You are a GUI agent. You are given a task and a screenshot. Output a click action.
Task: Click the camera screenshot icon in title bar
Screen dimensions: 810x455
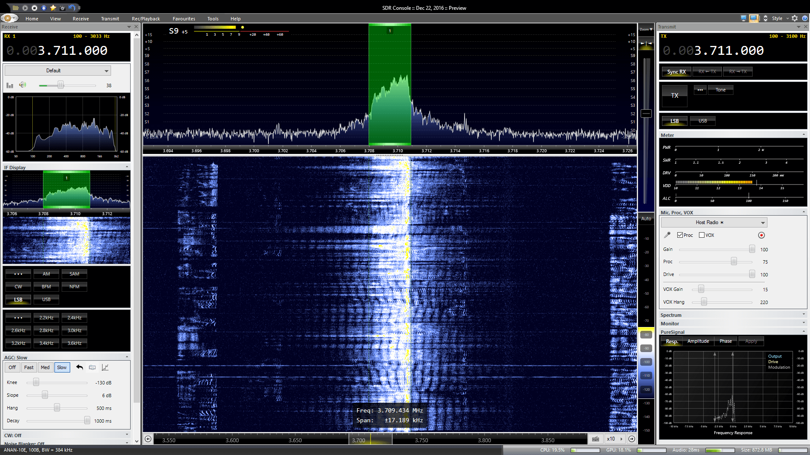(62, 7)
